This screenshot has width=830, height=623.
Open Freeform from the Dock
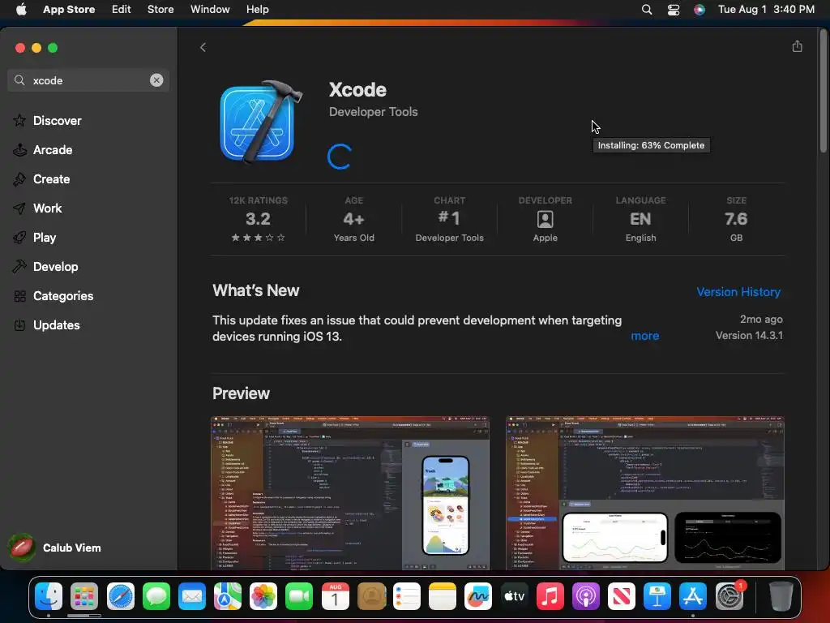pyautogui.click(x=478, y=596)
